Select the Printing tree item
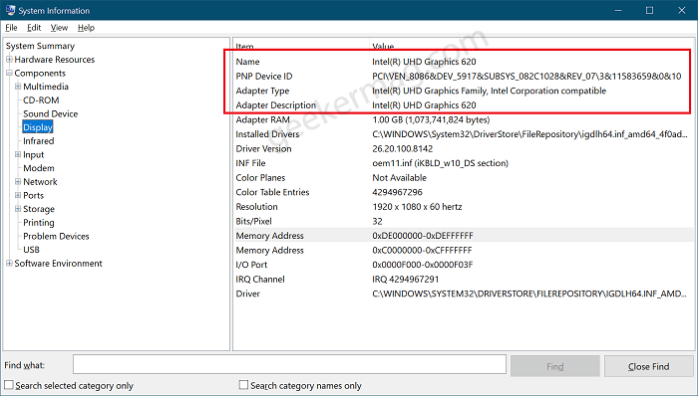The image size is (698, 396). point(39,223)
